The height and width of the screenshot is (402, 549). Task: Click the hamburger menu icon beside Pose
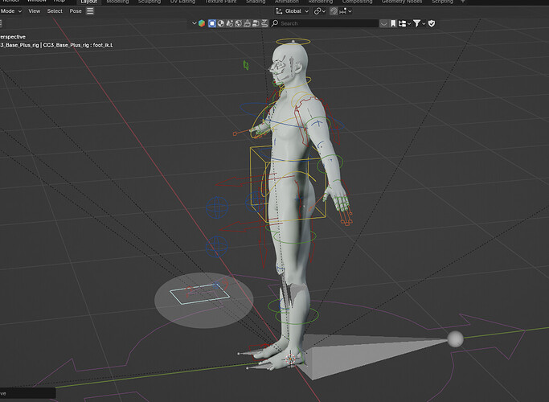tap(90, 11)
